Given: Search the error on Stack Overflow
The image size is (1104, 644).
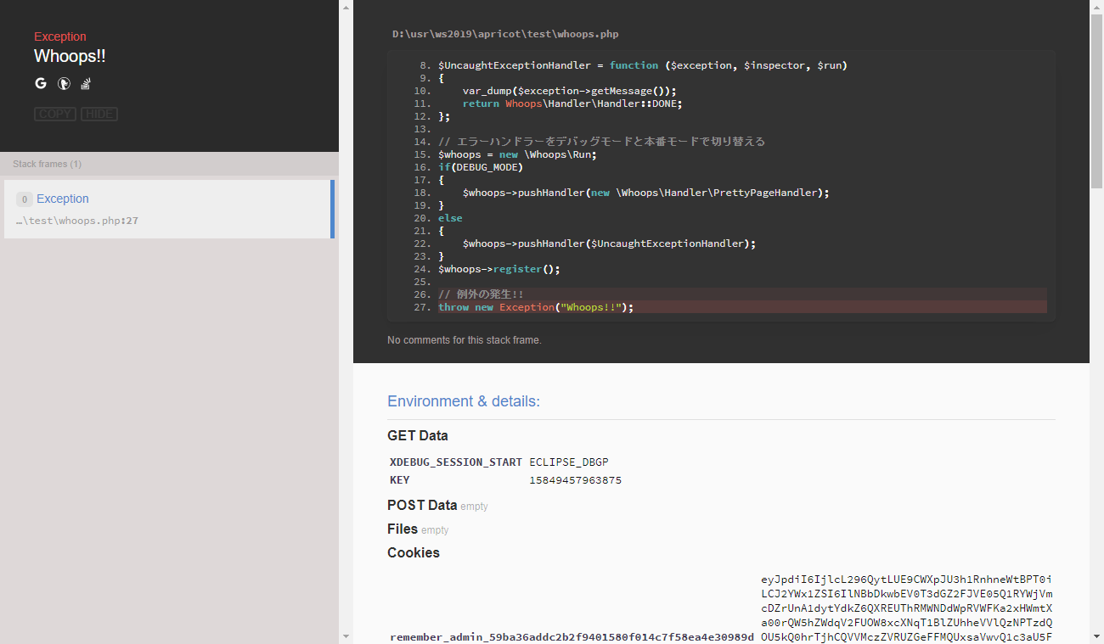Looking at the screenshot, I should [x=86, y=83].
